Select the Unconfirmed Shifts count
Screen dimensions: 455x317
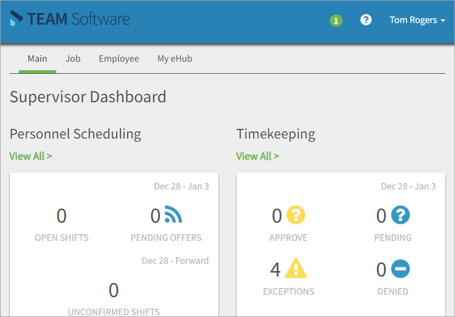pyautogui.click(x=114, y=291)
